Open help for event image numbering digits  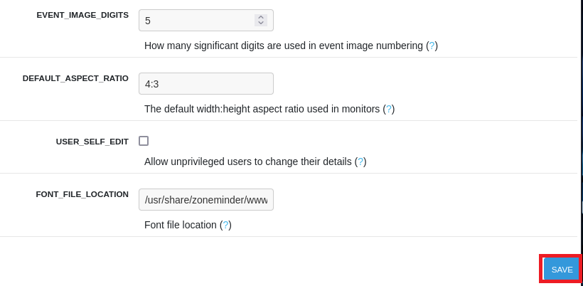[x=432, y=46]
